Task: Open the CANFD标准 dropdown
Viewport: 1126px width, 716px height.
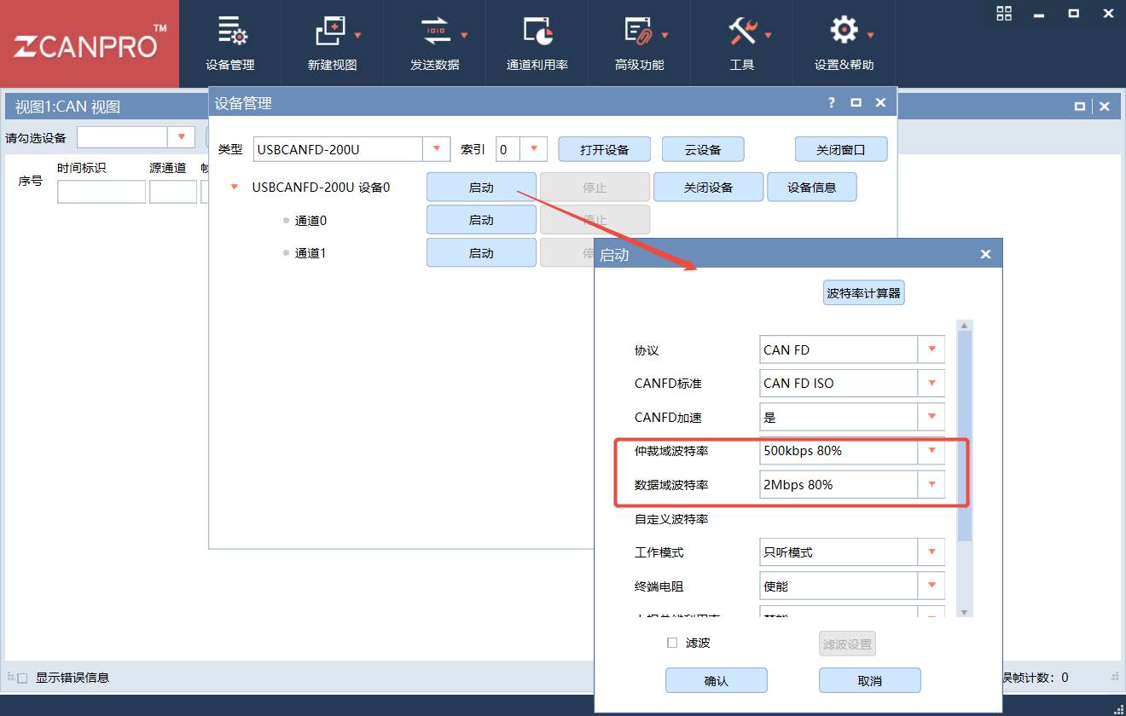Action: coord(932,383)
